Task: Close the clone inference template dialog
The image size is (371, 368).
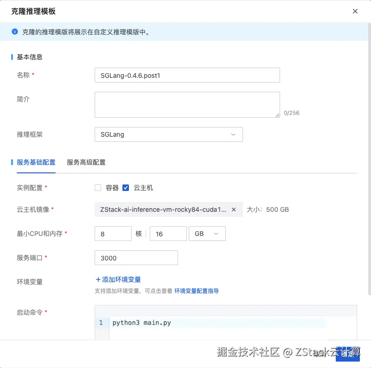Action: 355,11
